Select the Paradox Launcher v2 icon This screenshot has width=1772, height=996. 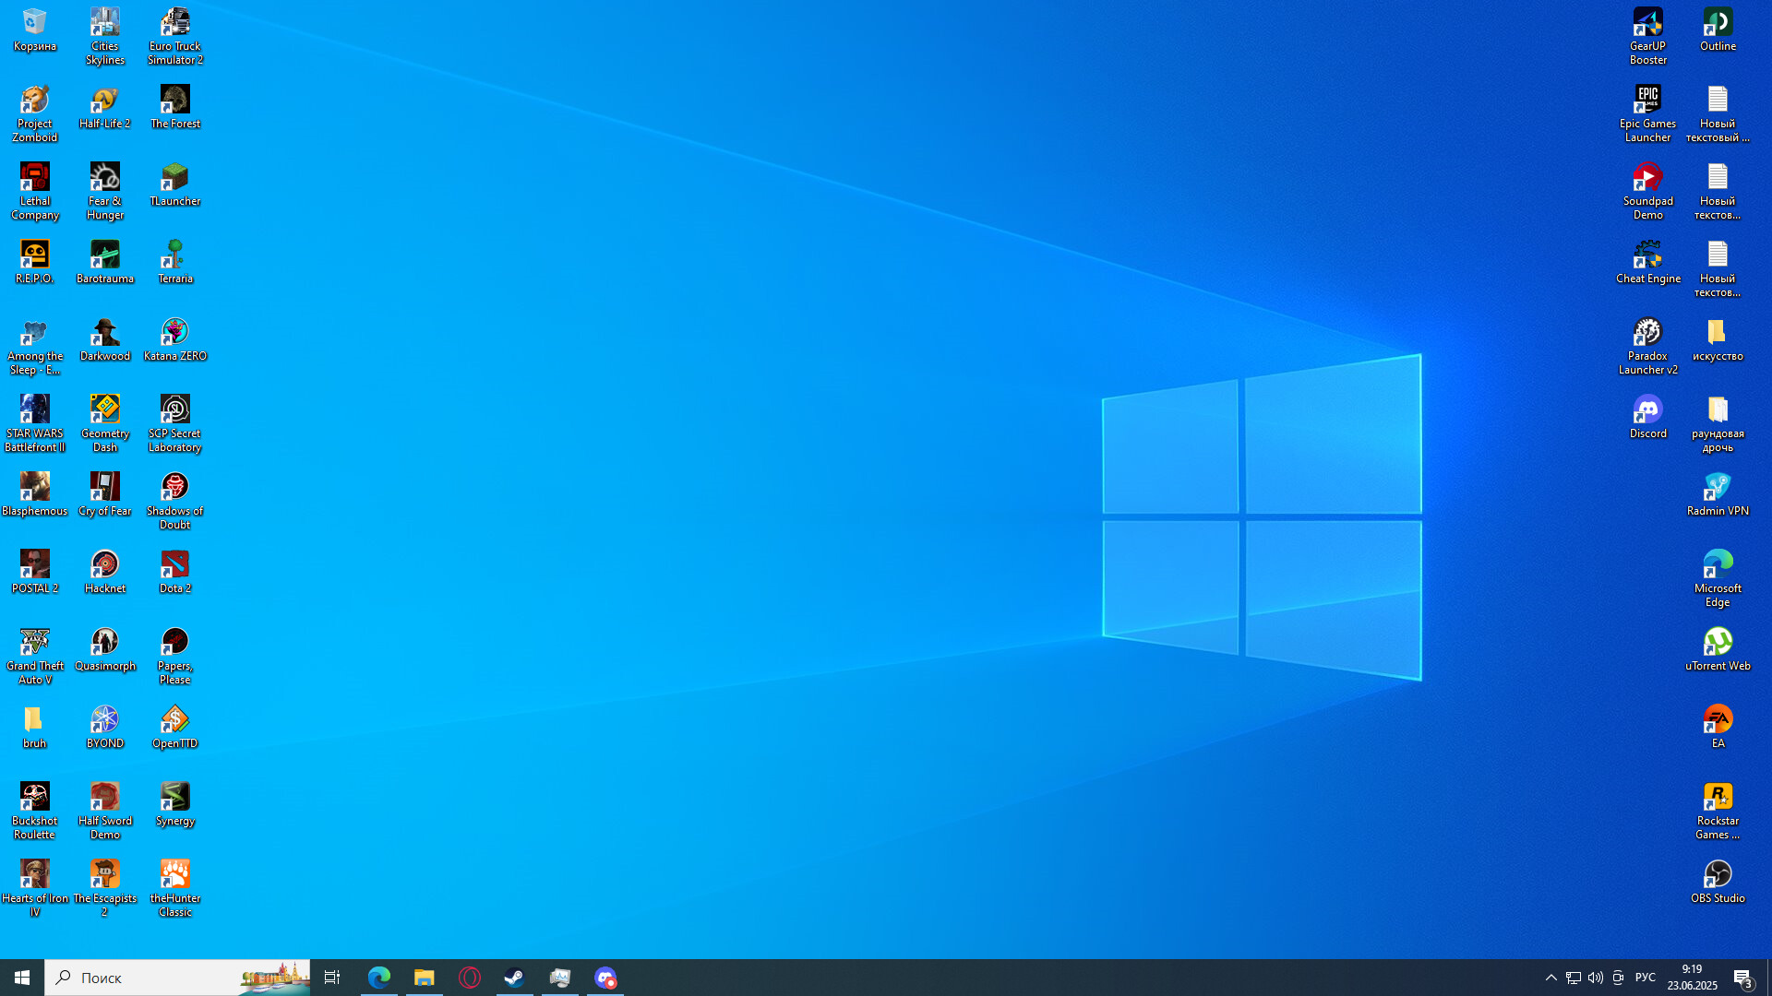[1648, 347]
